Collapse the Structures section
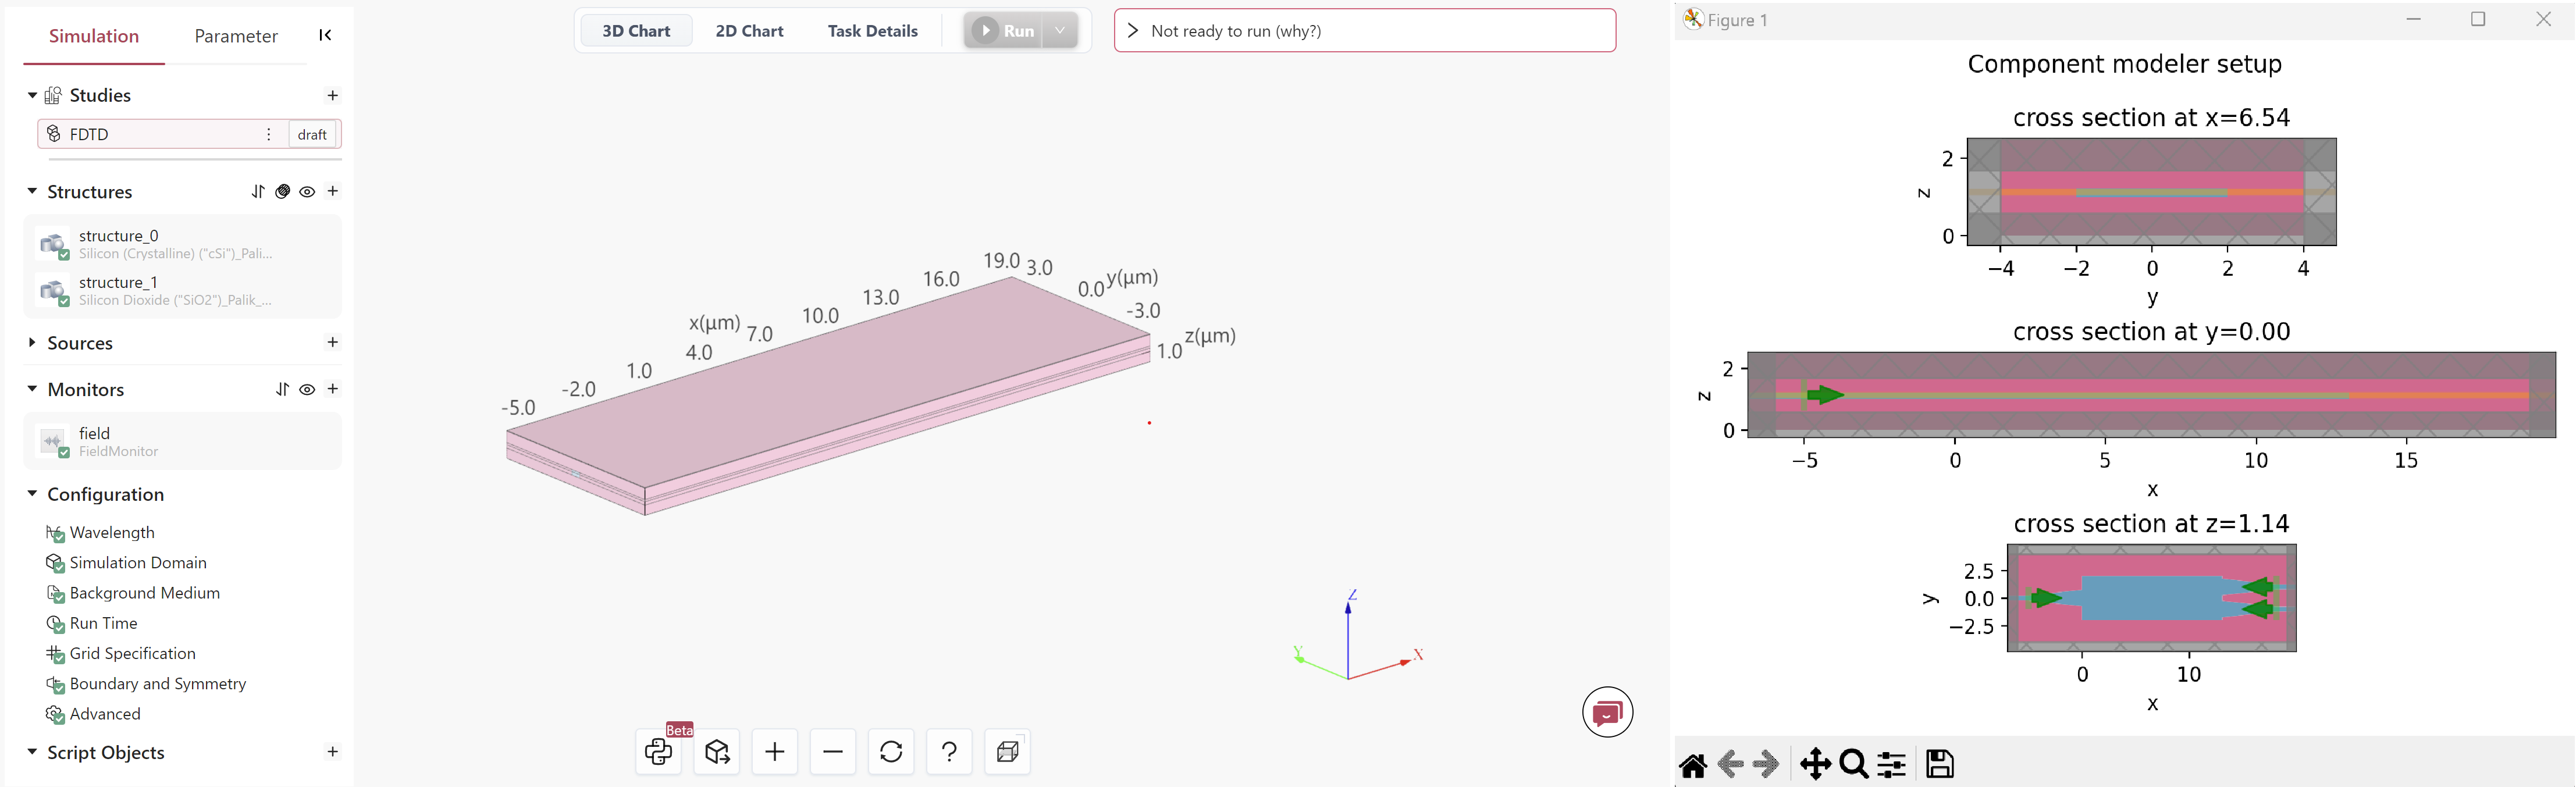Image resolution: width=2576 pixels, height=787 pixels. pos(32,192)
